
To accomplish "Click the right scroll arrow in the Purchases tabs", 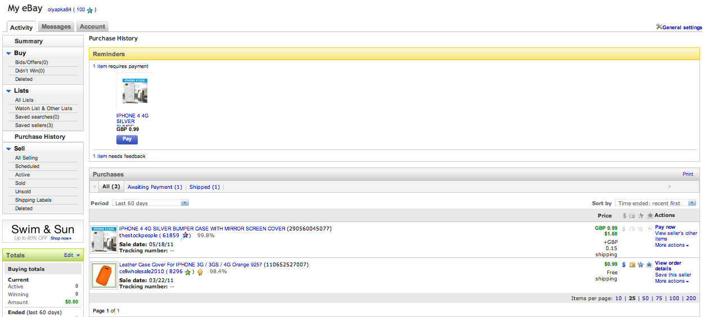I will [669, 187].
